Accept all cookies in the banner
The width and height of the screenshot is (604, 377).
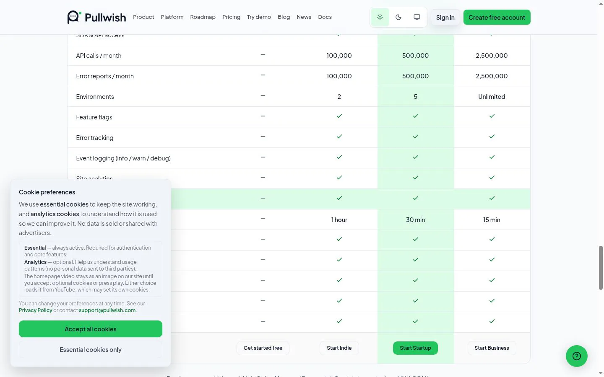91,329
